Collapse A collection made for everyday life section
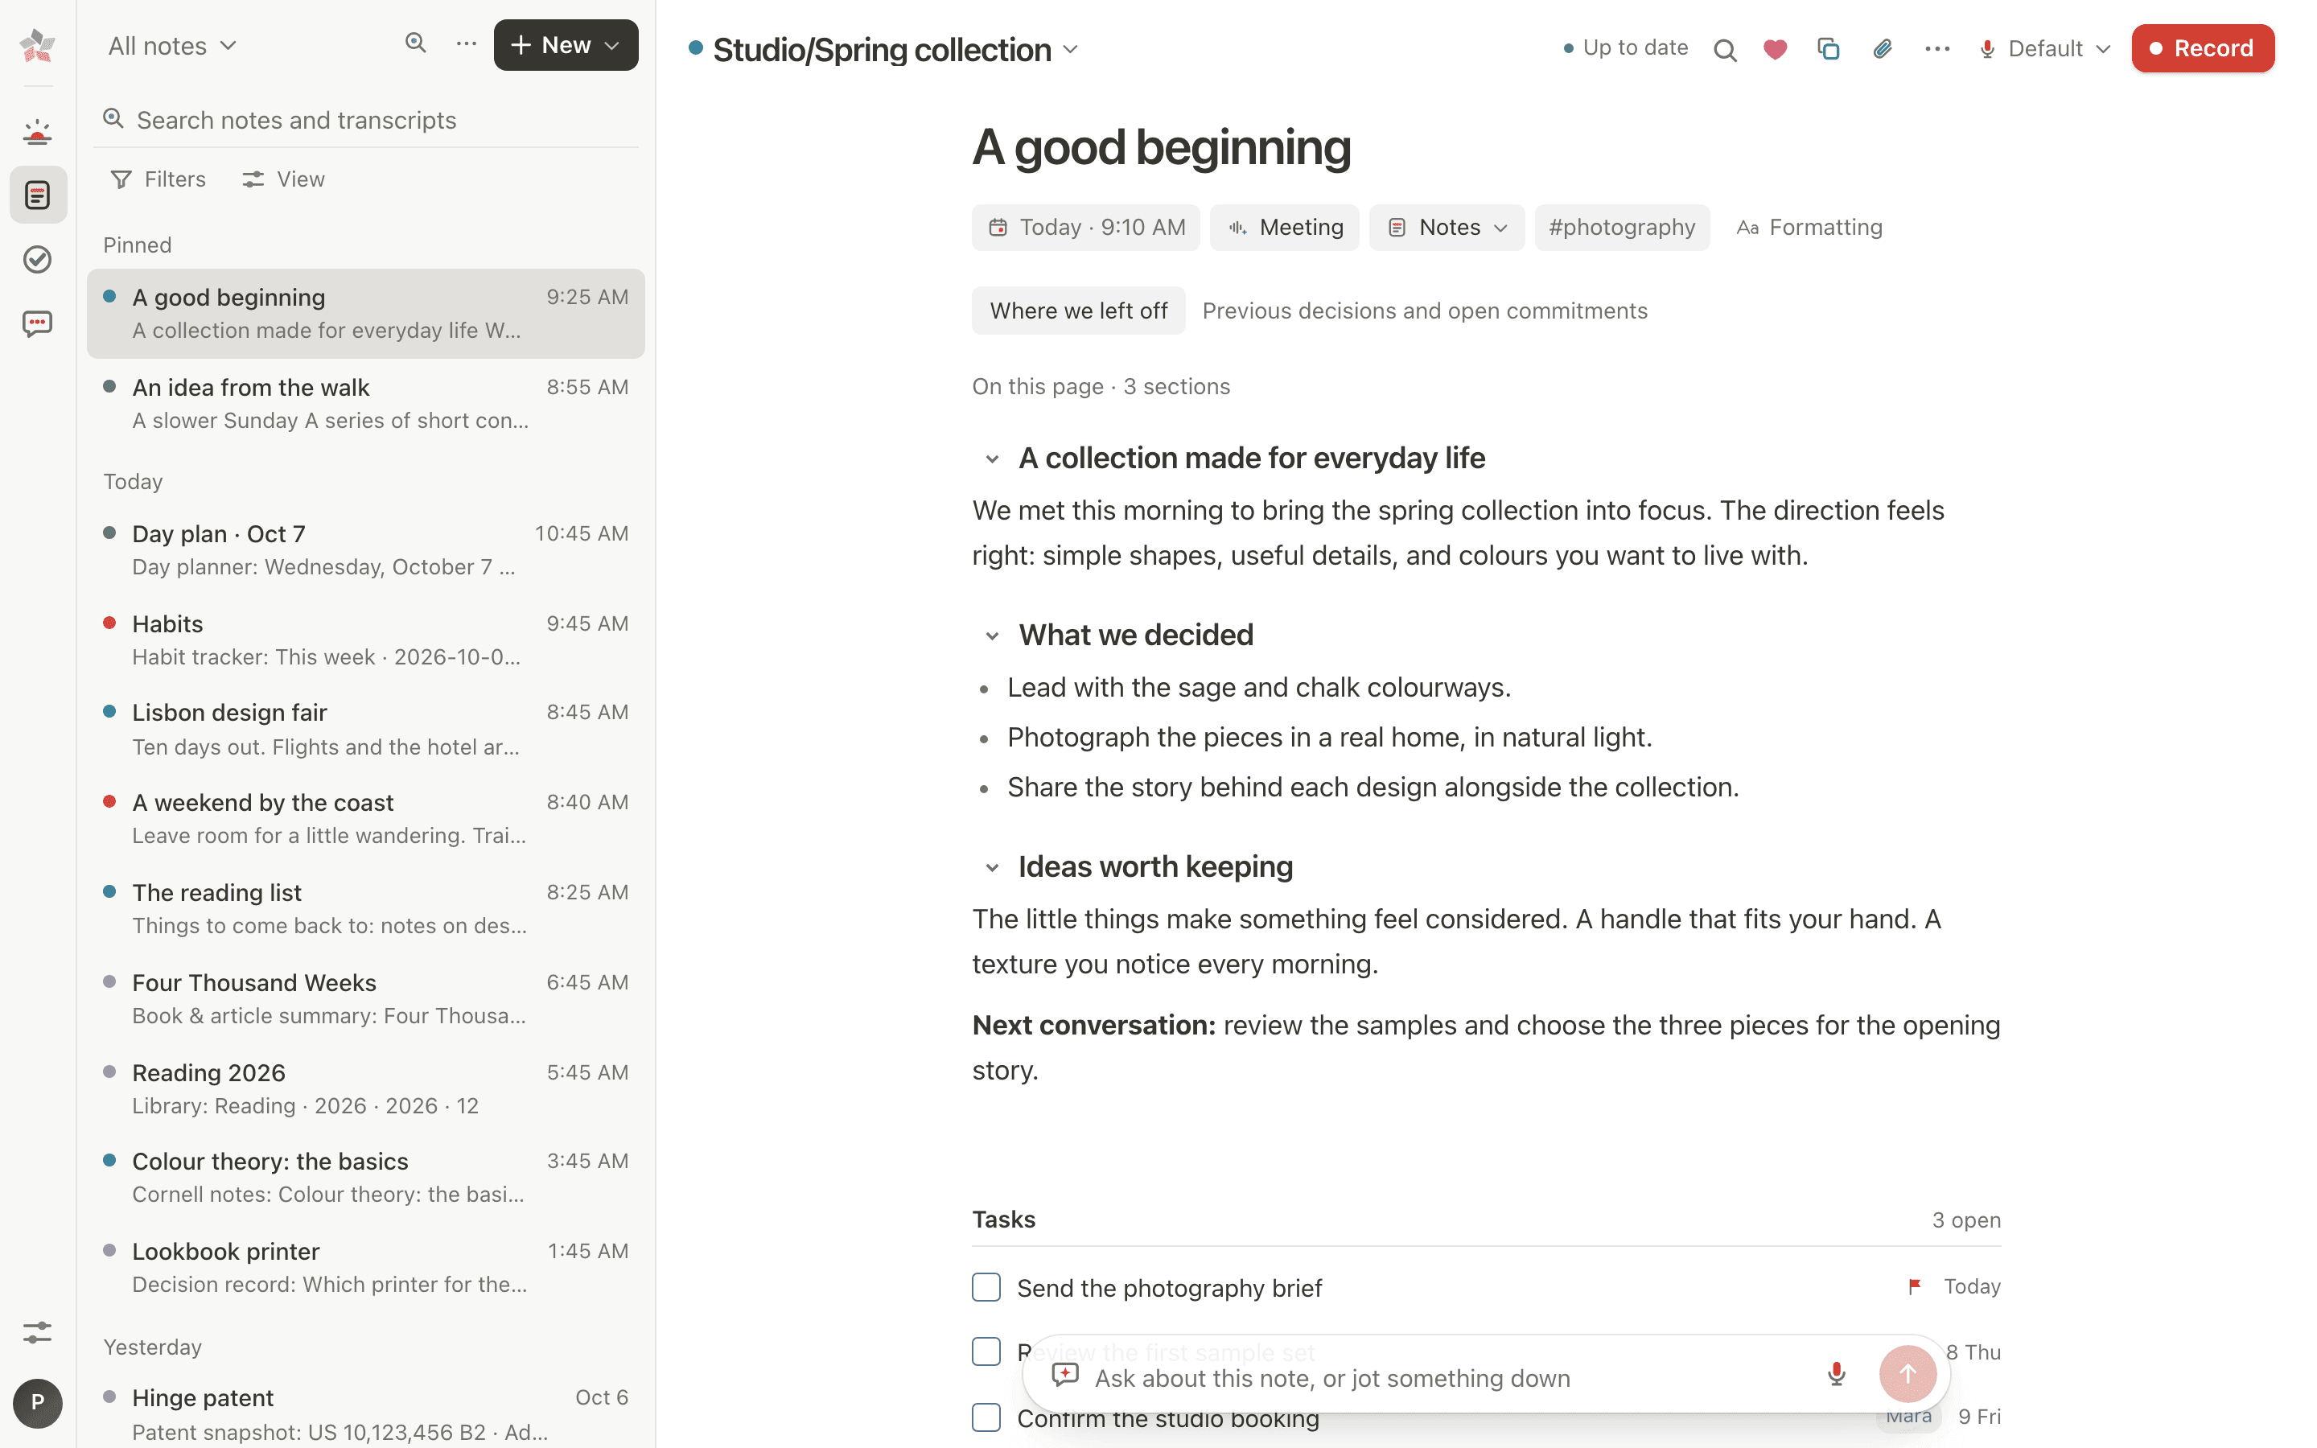This screenshot has width=2317, height=1448. [992, 459]
